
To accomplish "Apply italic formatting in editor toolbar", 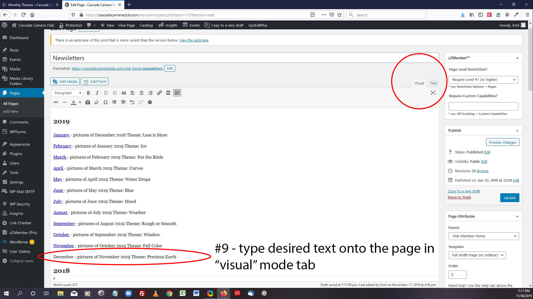I will [97, 93].
